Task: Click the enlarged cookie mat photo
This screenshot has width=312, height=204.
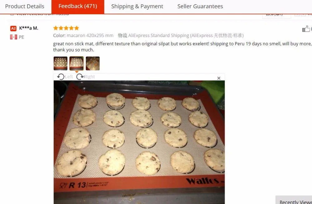Action: tap(139, 142)
